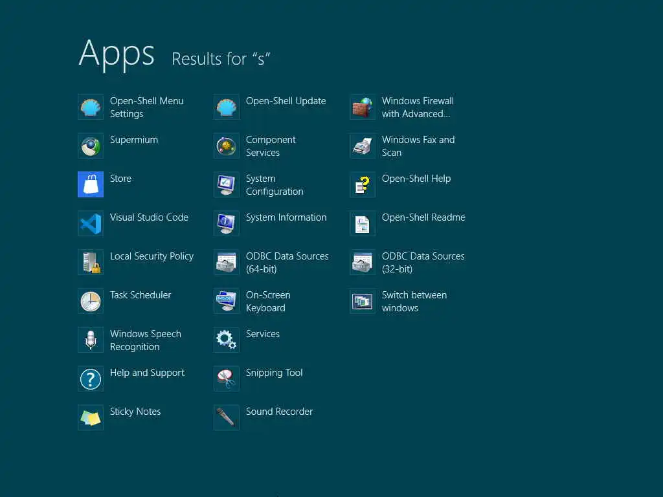Click the "Windows Speech Recognition" label
663x497 pixels.
(x=146, y=340)
